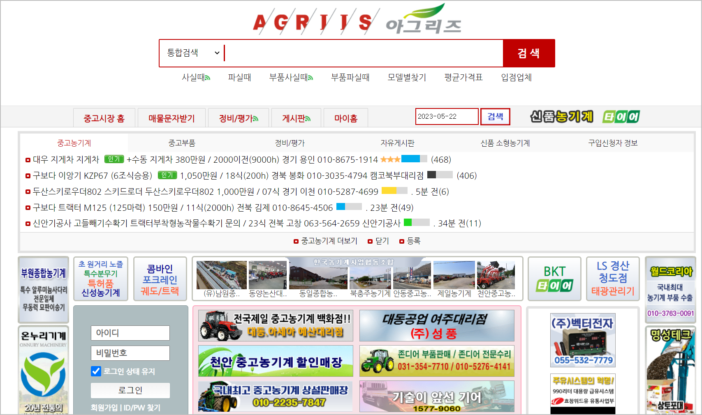This screenshot has width=702, height=415.
Task: Open the 게시판 menu item
Action: coord(296,118)
